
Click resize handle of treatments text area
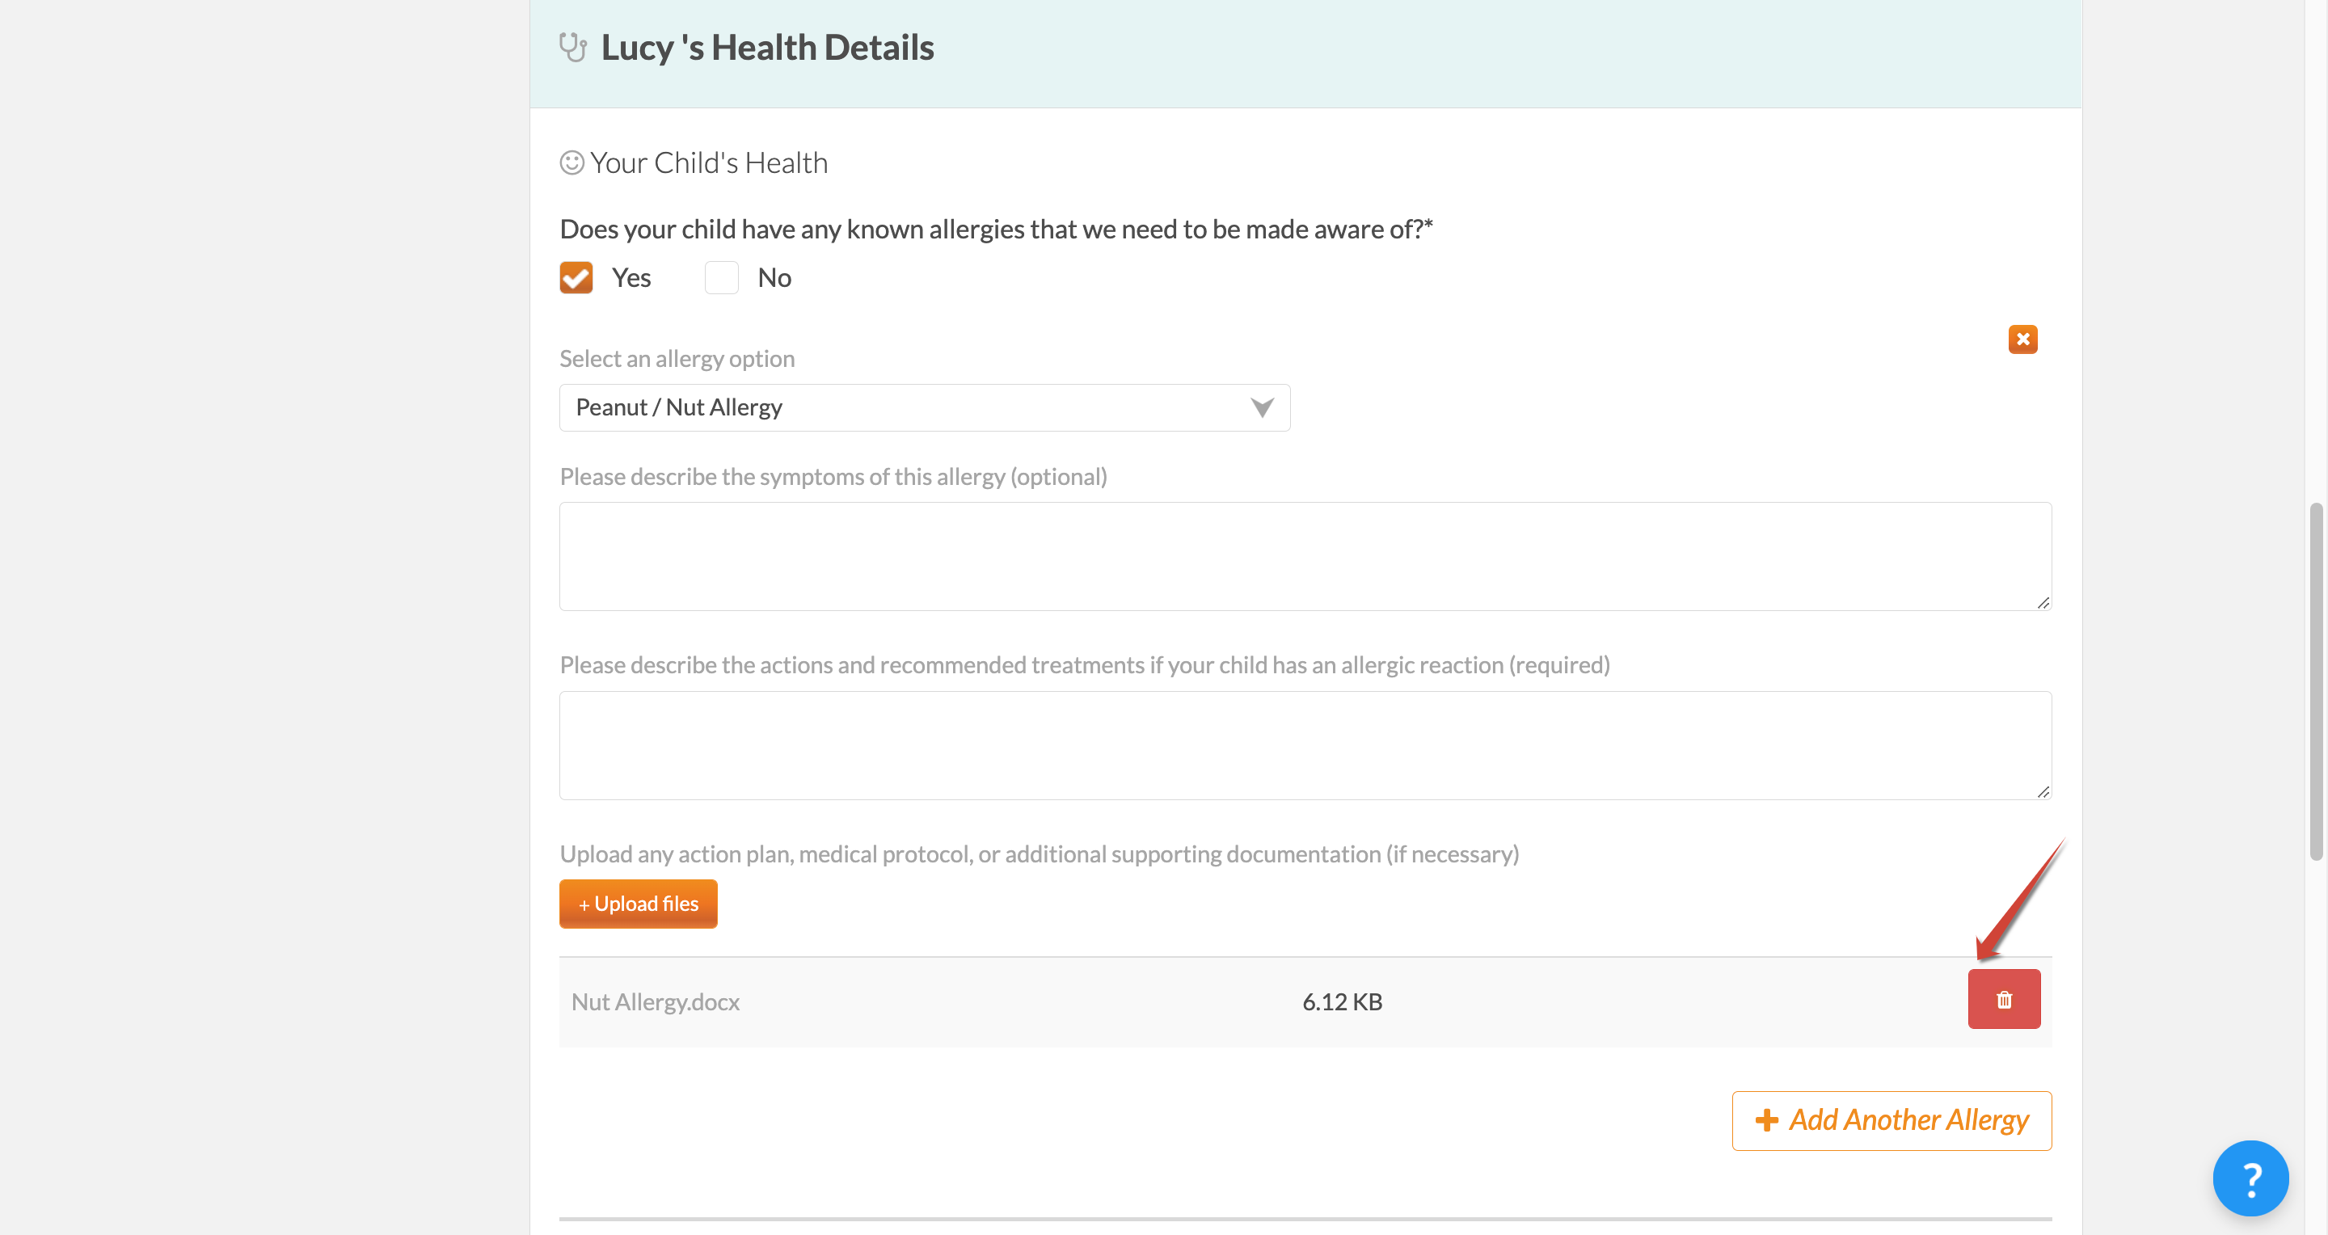[x=2043, y=791]
